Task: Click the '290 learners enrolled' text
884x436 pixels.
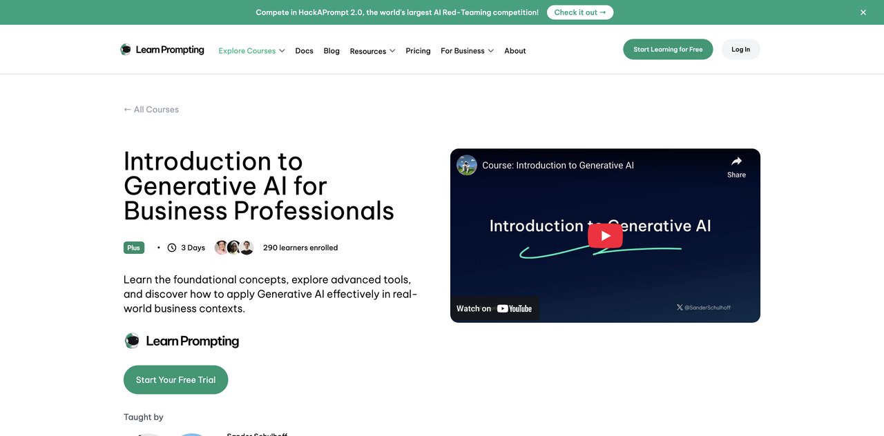Action: coord(300,248)
